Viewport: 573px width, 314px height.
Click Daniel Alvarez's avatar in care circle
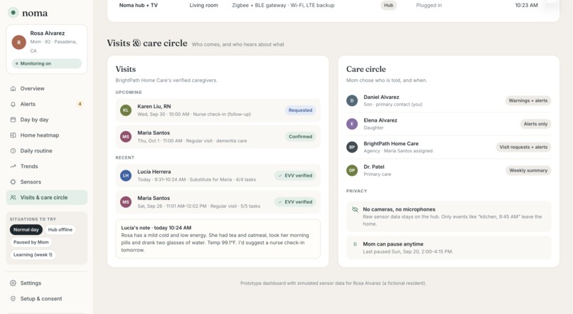tap(352, 100)
